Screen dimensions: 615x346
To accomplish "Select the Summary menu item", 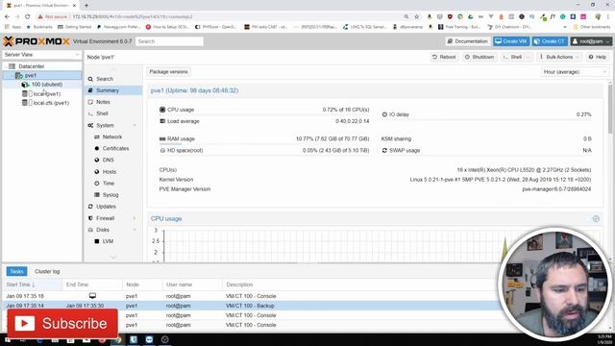I will [108, 90].
